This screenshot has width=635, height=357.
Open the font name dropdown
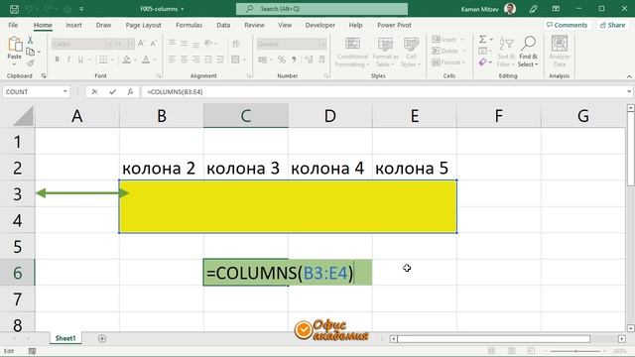(108, 44)
